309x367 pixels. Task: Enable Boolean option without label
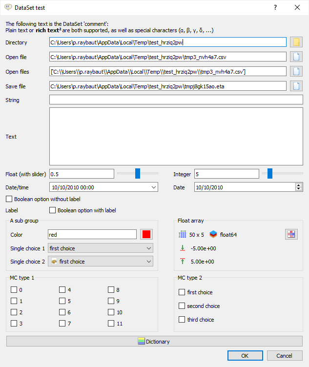[9, 199]
